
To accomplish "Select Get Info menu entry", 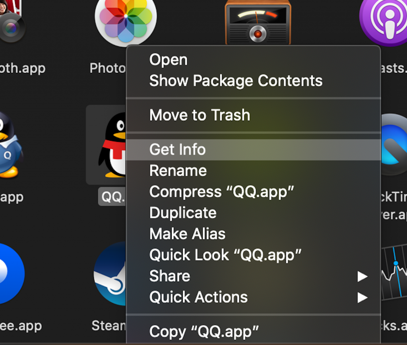I will (177, 149).
